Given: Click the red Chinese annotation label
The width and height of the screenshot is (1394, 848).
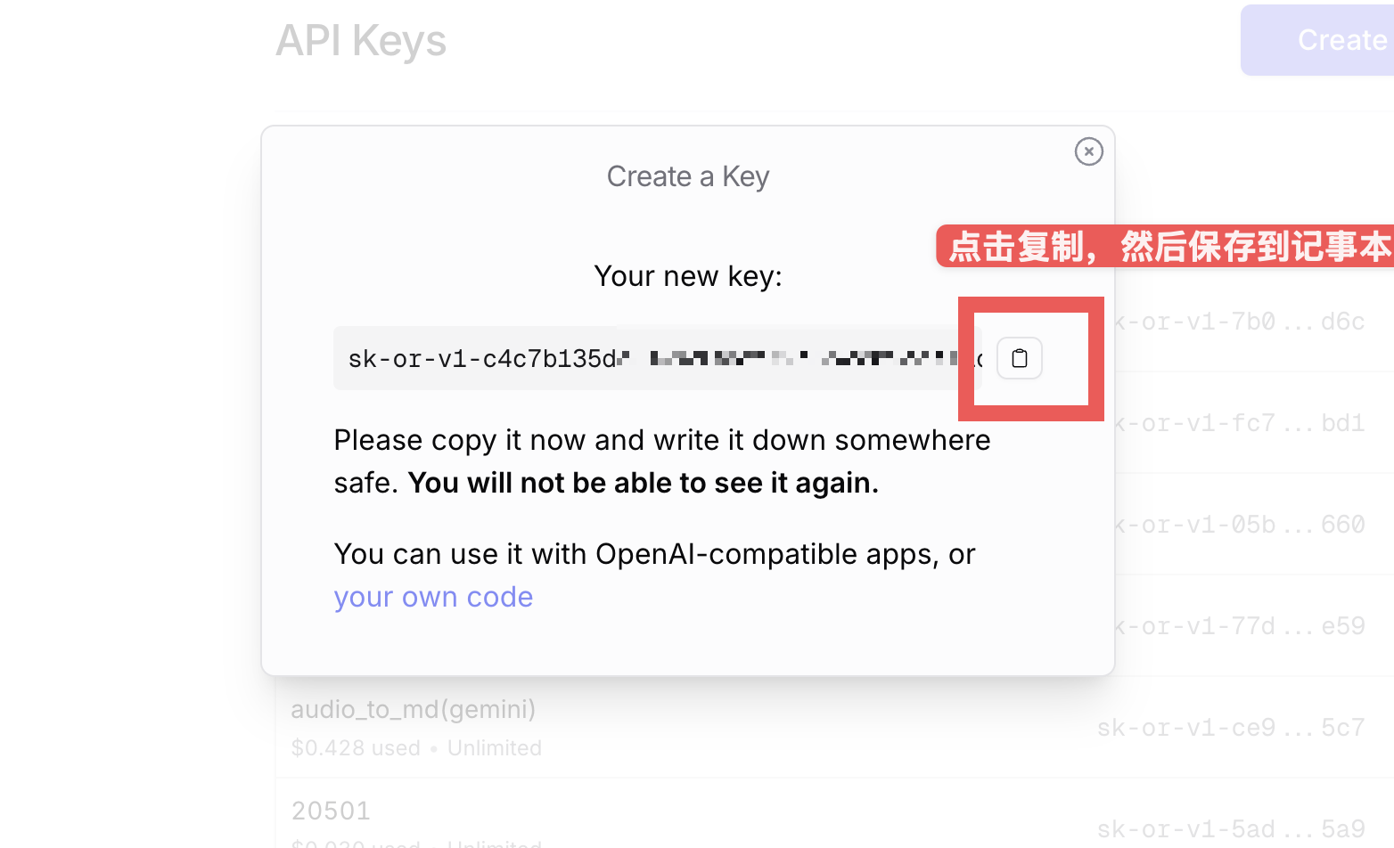Looking at the screenshot, I should point(1165,246).
